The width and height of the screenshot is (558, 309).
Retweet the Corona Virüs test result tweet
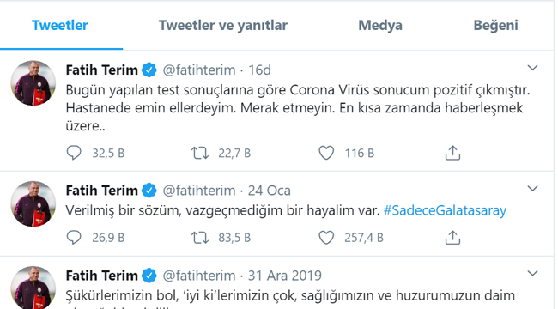(200, 153)
